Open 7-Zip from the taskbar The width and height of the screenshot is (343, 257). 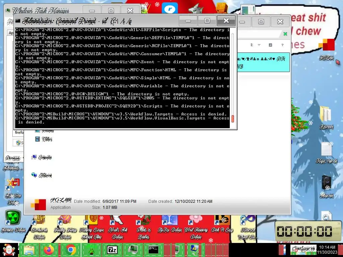pos(112,250)
